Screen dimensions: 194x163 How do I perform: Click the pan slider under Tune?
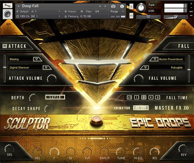tap(149, 17)
